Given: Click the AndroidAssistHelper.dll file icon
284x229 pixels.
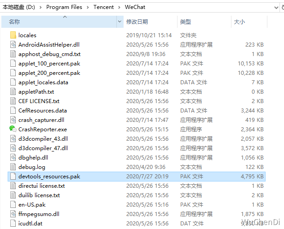Looking at the screenshot, I should point(13,44).
